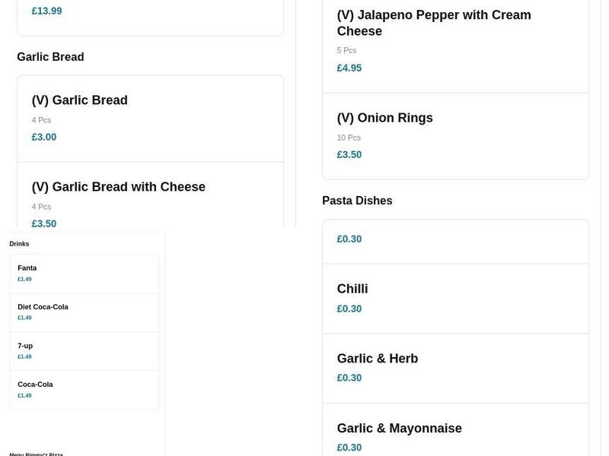This screenshot has width=609, height=456.
Task: Select the (V) Garlic Bread menu item
Action: [x=79, y=100]
